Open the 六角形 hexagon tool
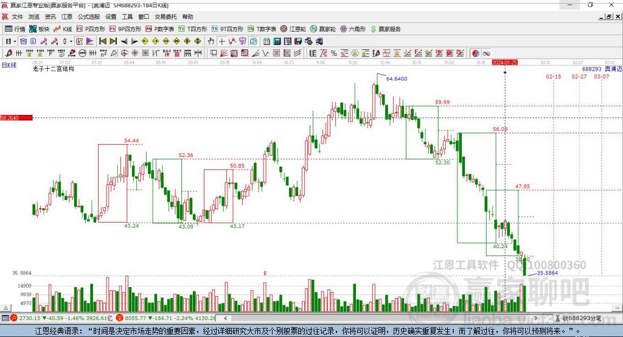The image size is (623, 337). [x=353, y=29]
